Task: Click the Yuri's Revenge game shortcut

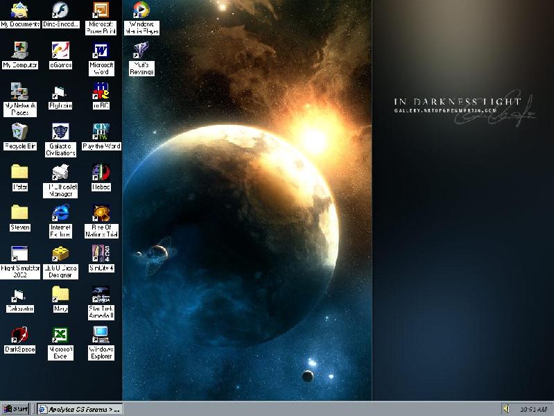Action: click(x=141, y=52)
